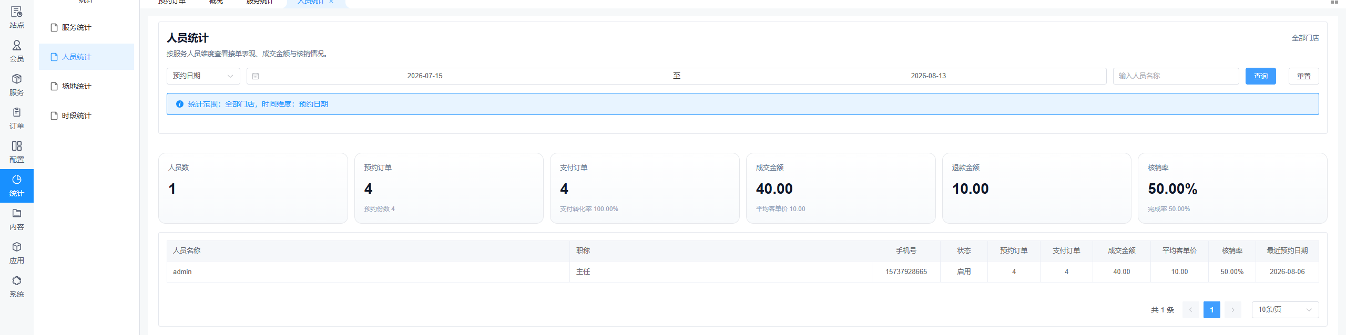Click the 重置 button
Screen dimensions: 1346x335
(x=1303, y=76)
